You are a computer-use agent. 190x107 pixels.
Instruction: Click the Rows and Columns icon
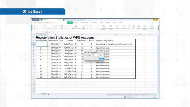[x=145, y=26]
